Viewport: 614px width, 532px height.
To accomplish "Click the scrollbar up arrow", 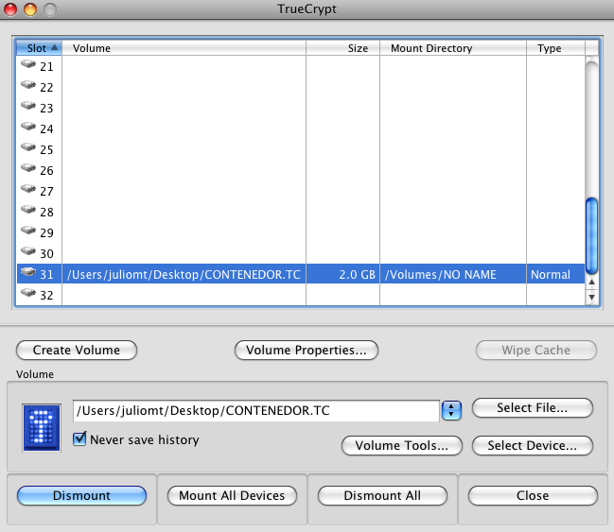I will pyautogui.click(x=591, y=282).
